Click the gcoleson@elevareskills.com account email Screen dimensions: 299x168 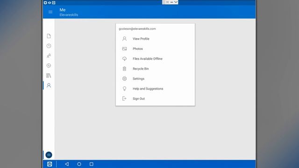pyautogui.click(x=137, y=29)
